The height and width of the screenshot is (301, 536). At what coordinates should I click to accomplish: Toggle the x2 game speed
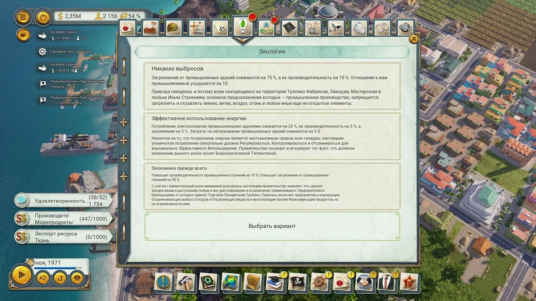pyautogui.click(x=43, y=277)
